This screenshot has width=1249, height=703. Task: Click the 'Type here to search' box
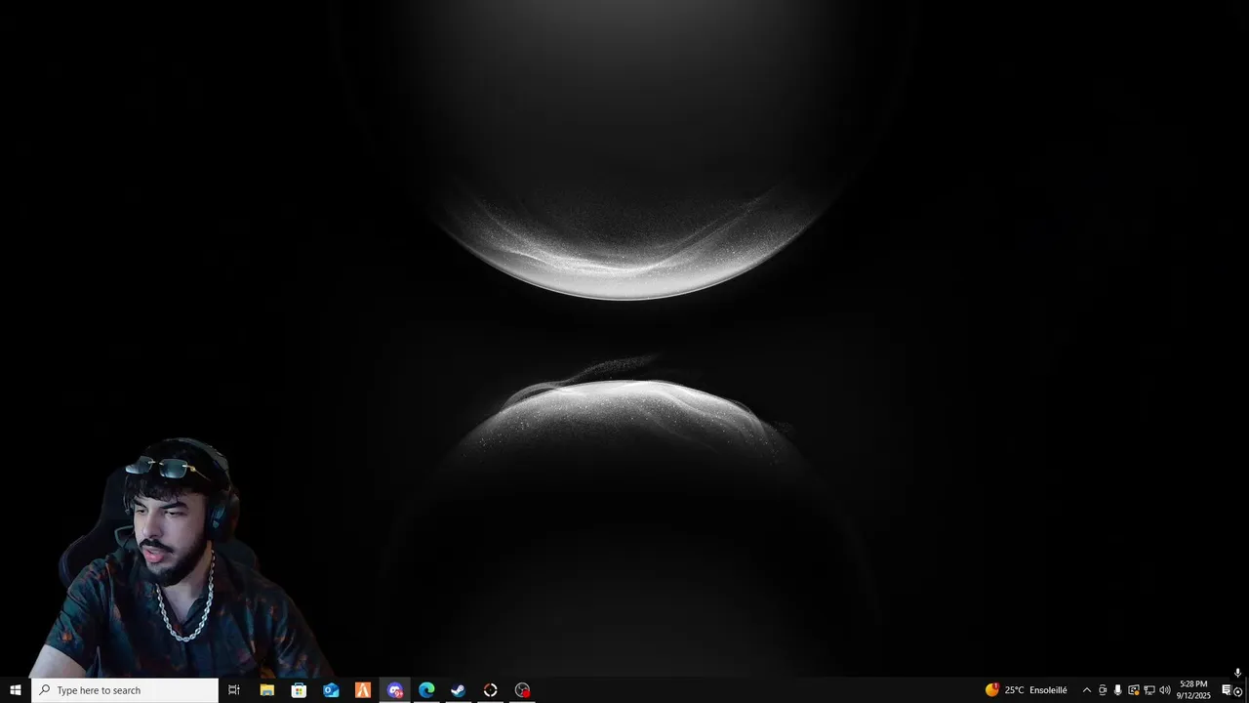coord(125,690)
